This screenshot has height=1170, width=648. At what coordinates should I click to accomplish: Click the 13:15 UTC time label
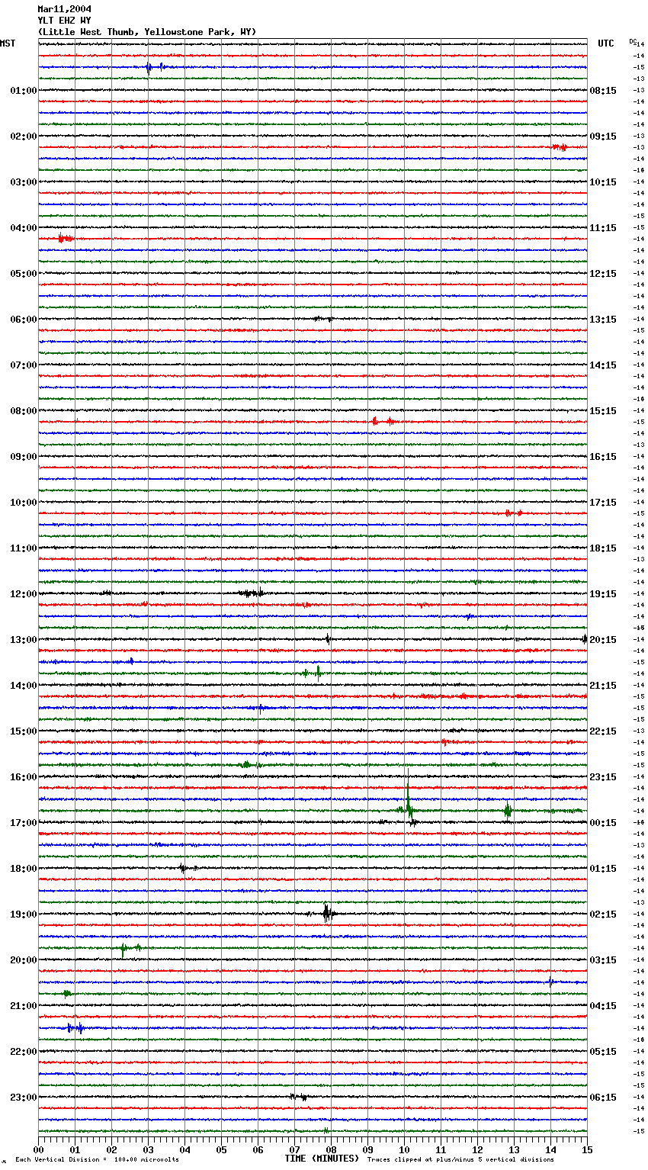coord(603,320)
